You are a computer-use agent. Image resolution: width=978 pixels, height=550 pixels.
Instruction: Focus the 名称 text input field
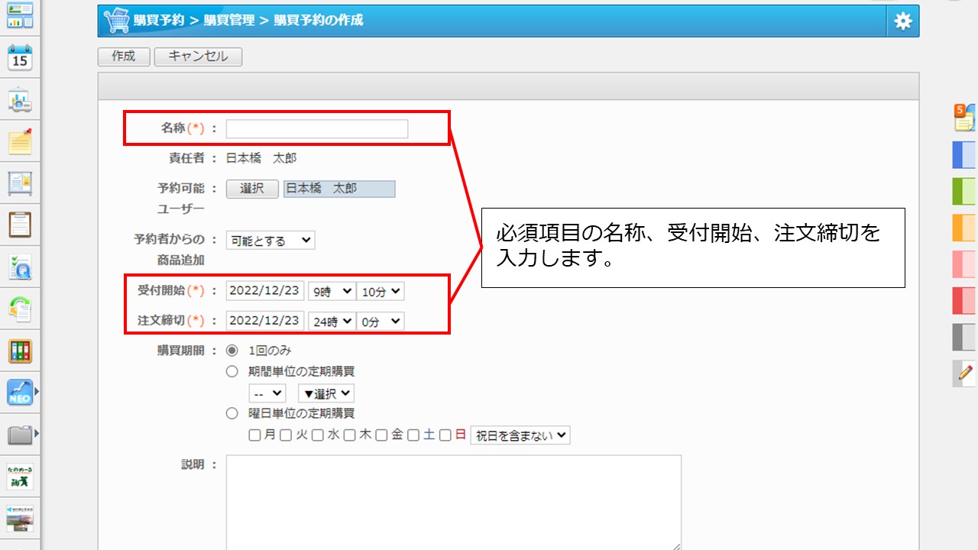pyautogui.click(x=317, y=129)
